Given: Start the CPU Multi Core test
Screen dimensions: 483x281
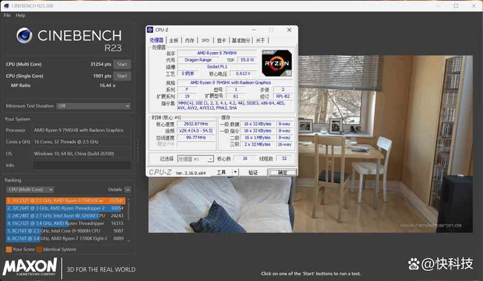Looking at the screenshot, I should 122,64.
